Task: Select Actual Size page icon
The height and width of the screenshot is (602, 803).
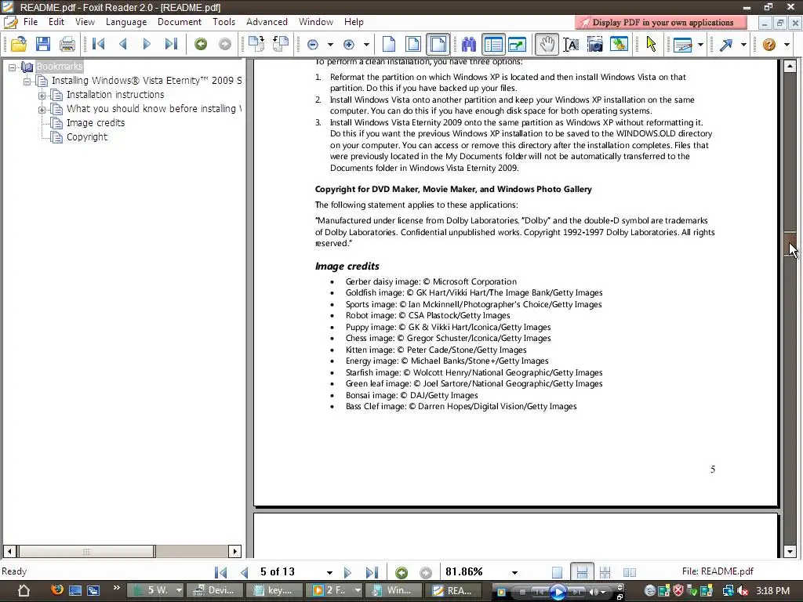Action: pos(389,45)
